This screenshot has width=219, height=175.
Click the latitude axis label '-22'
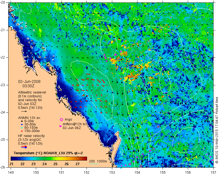3,57
